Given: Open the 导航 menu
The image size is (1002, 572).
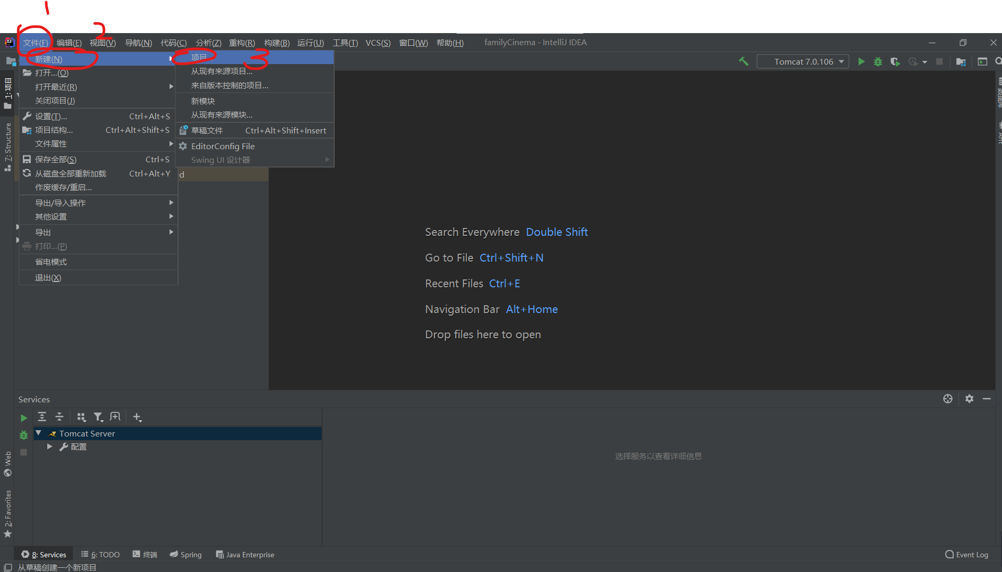Looking at the screenshot, I should coord(138,43).
